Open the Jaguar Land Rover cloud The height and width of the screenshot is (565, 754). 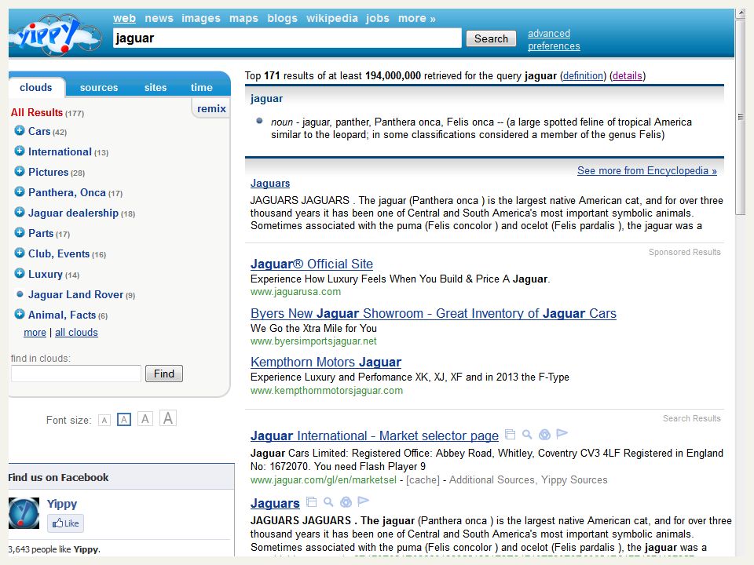[75, 294]
